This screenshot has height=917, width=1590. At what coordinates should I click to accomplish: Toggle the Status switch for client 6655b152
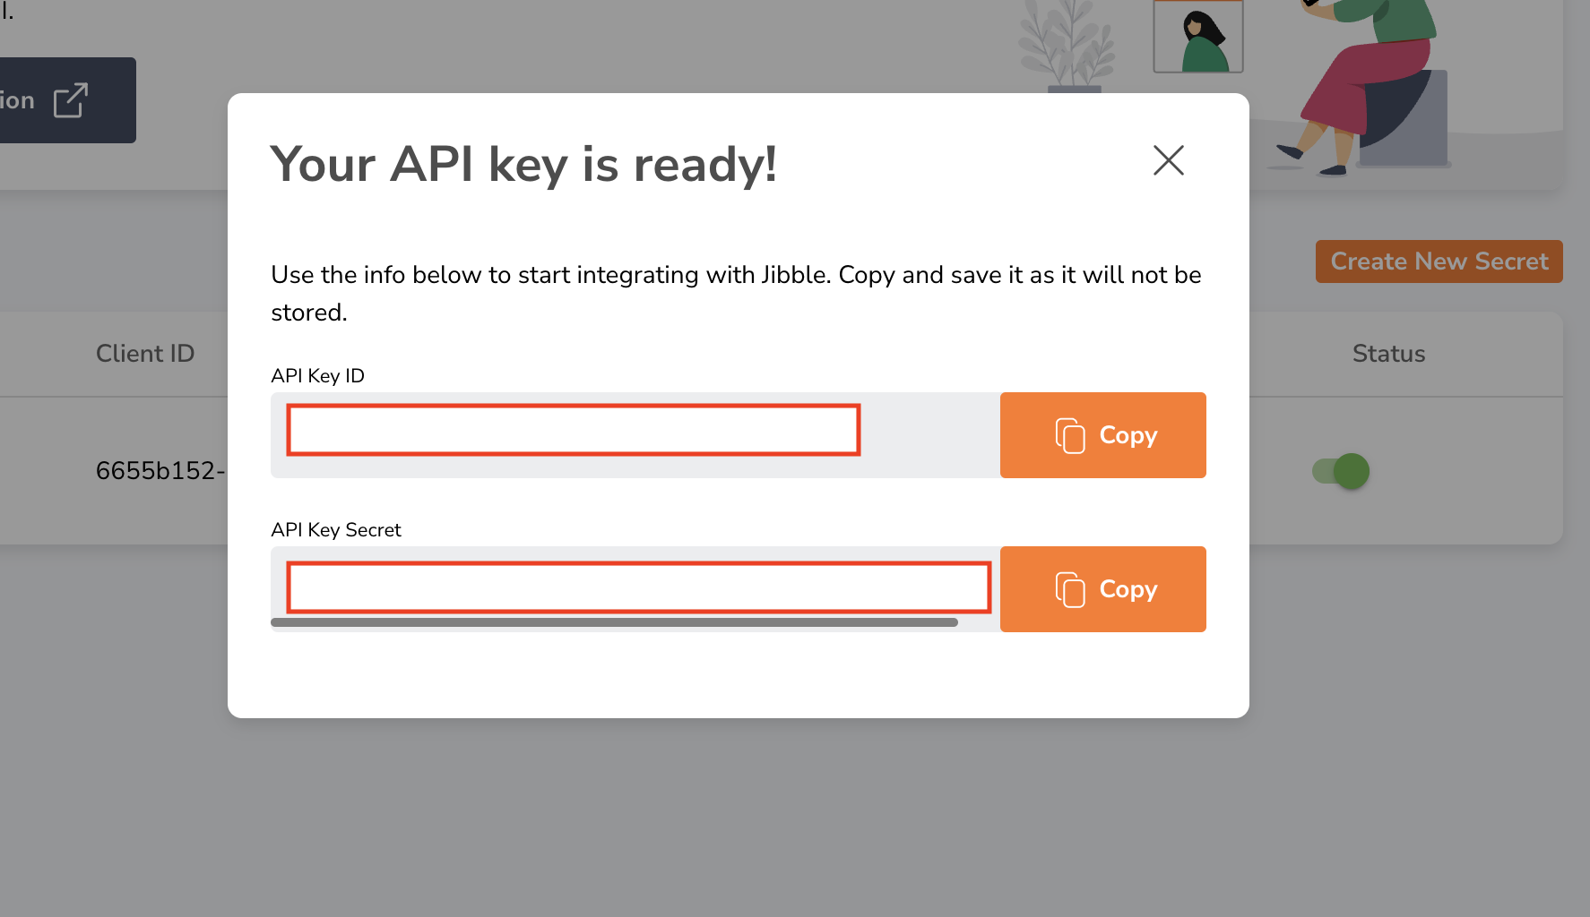point(1341,471)
